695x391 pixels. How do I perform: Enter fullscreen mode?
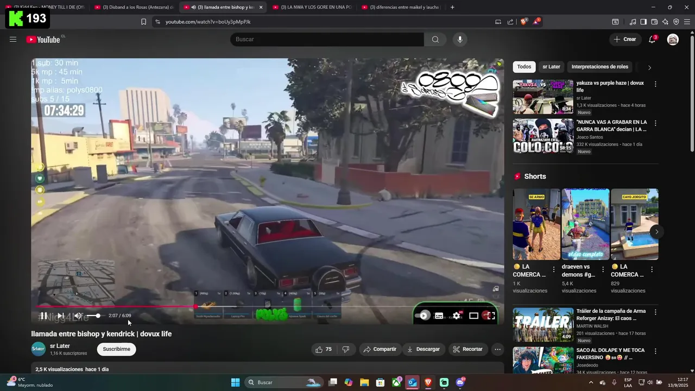(490, 316)
